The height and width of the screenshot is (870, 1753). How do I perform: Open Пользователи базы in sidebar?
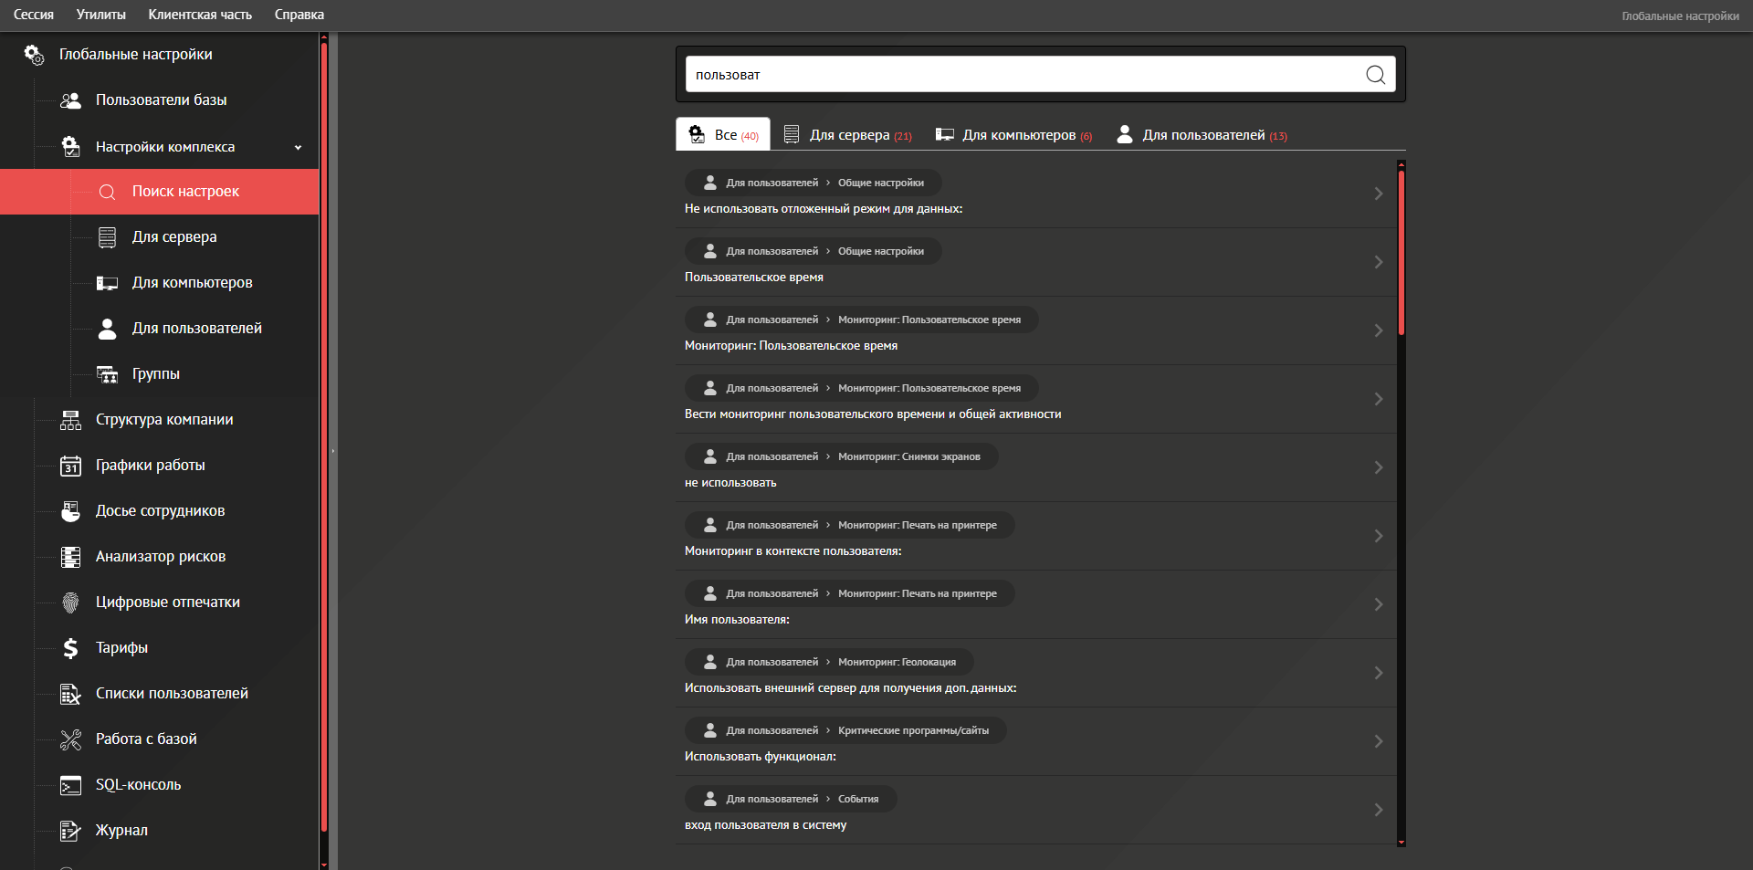coord(161,100)
